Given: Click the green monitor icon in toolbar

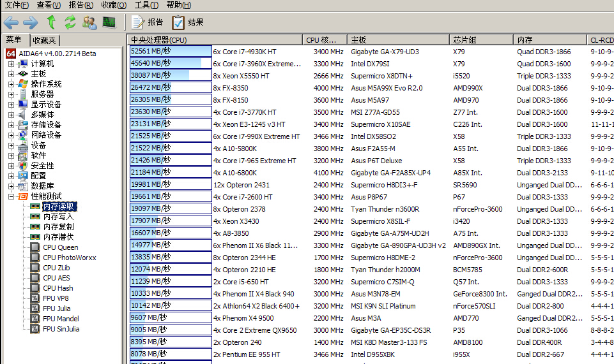Looking at the screenshot, I should pos(109,22).
